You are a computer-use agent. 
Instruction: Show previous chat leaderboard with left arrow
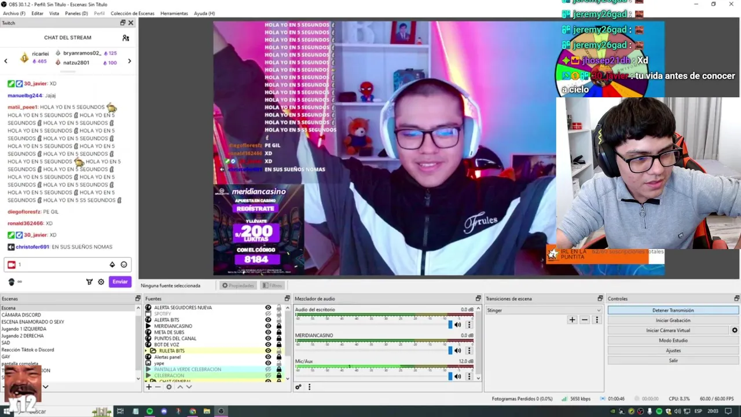(6, 61)
